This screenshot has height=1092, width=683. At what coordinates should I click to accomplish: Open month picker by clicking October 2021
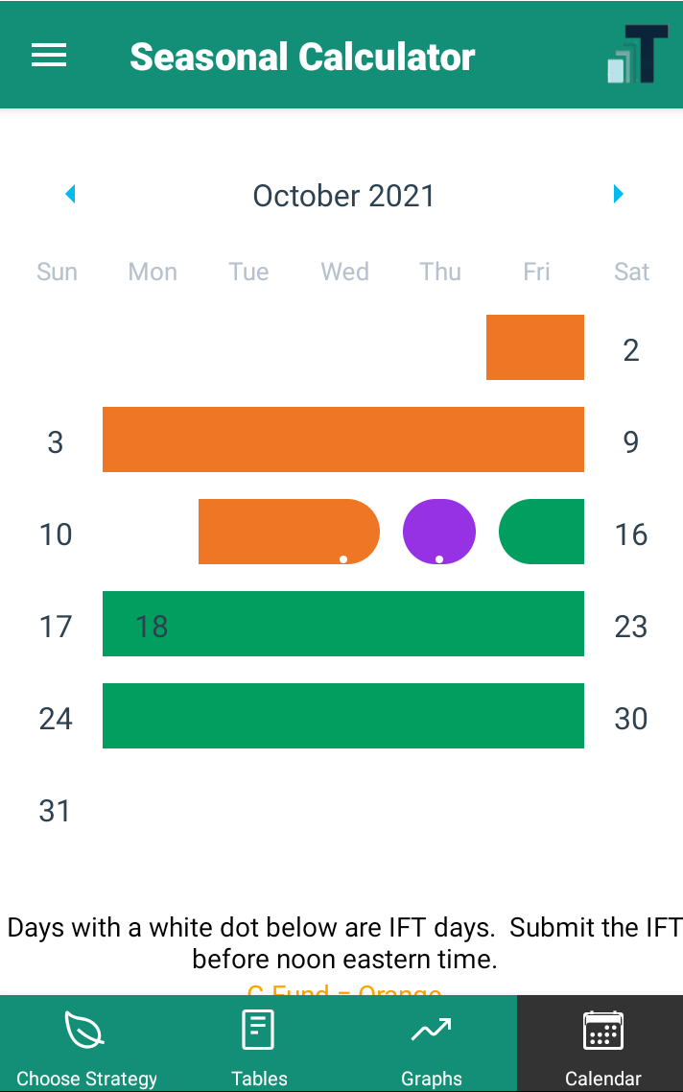[343, 196]
